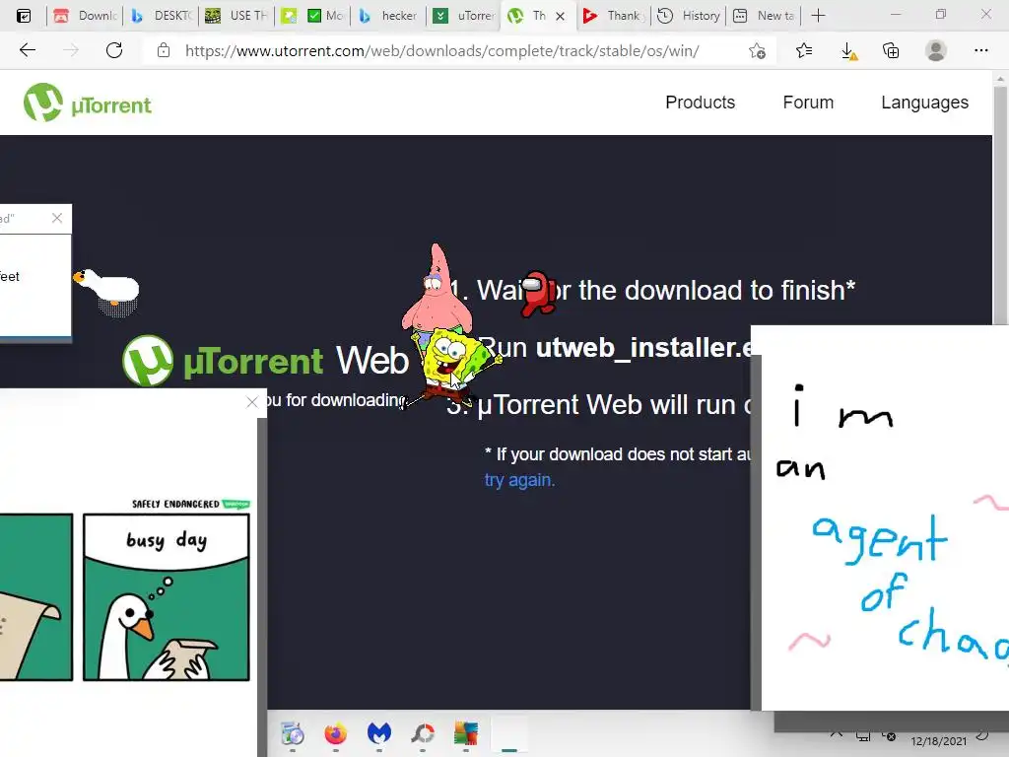Open the Favorites list icon
The width and height of the screenshot is (1009, 757).
click(x=804, y=50)
